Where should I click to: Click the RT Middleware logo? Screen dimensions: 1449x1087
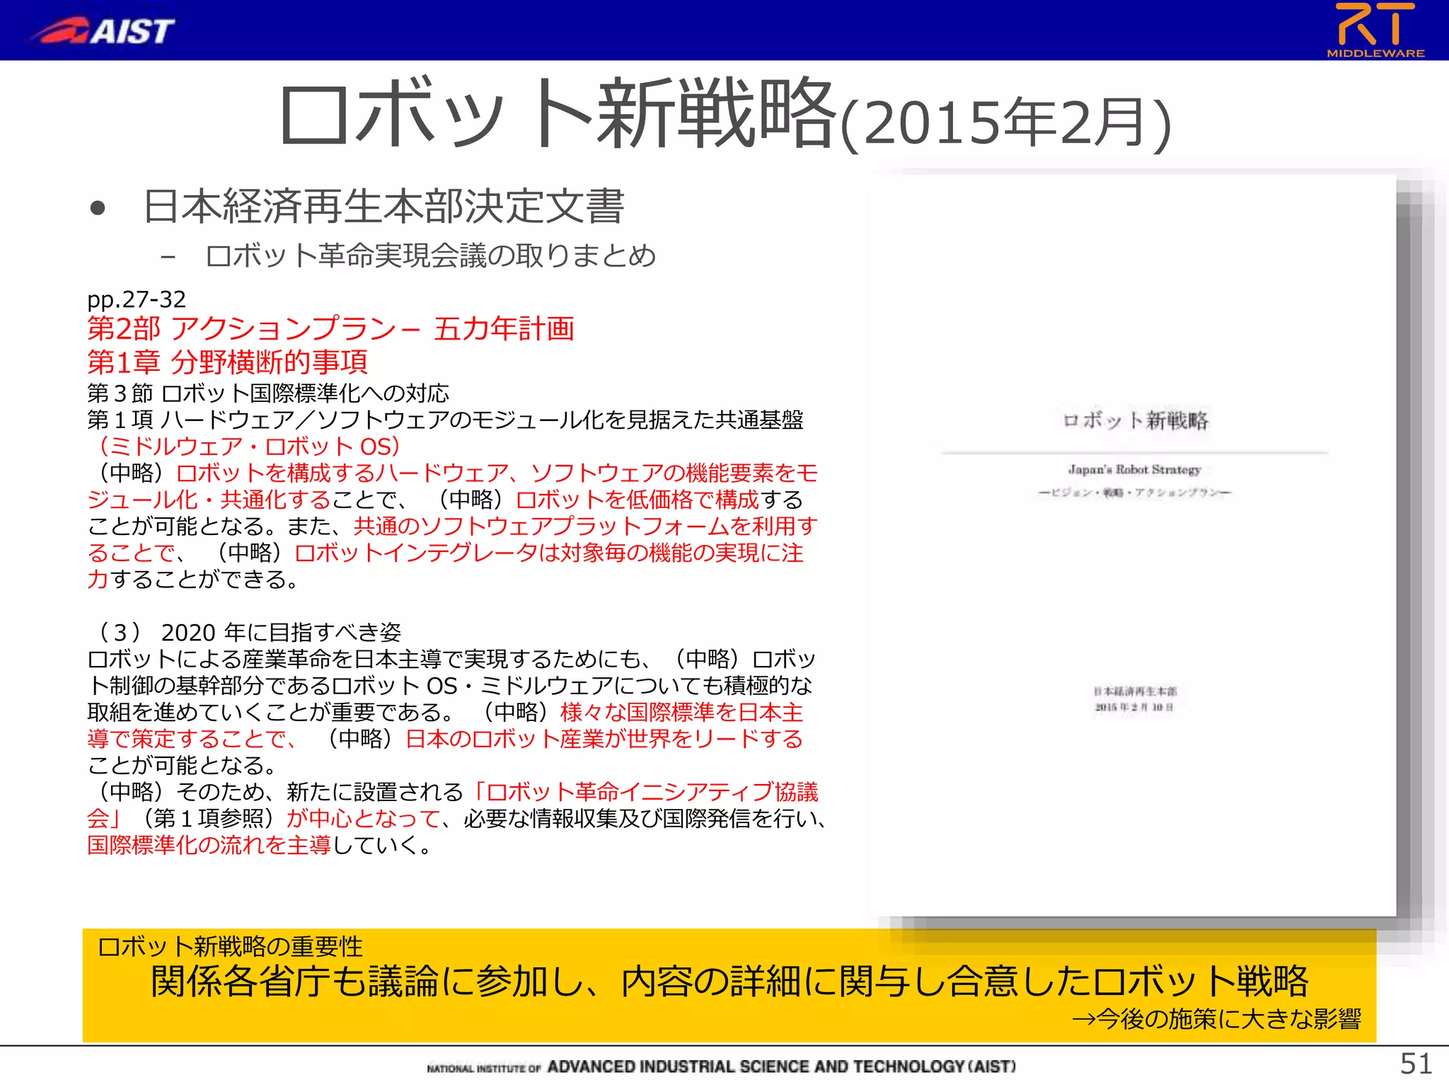point(1375,30)
